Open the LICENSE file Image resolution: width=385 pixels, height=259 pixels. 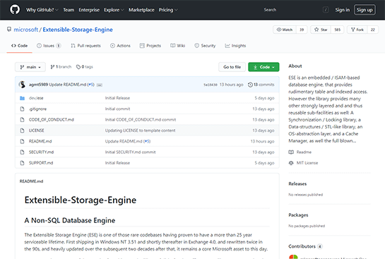[36, 131]
